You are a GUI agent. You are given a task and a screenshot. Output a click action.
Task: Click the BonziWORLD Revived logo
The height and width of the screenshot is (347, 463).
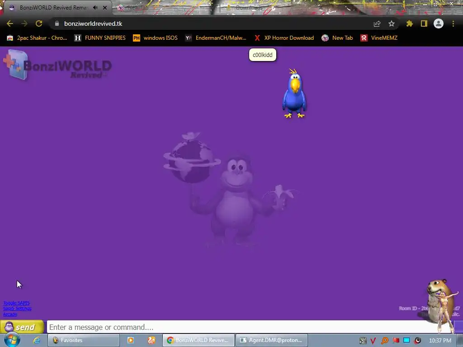57,65
